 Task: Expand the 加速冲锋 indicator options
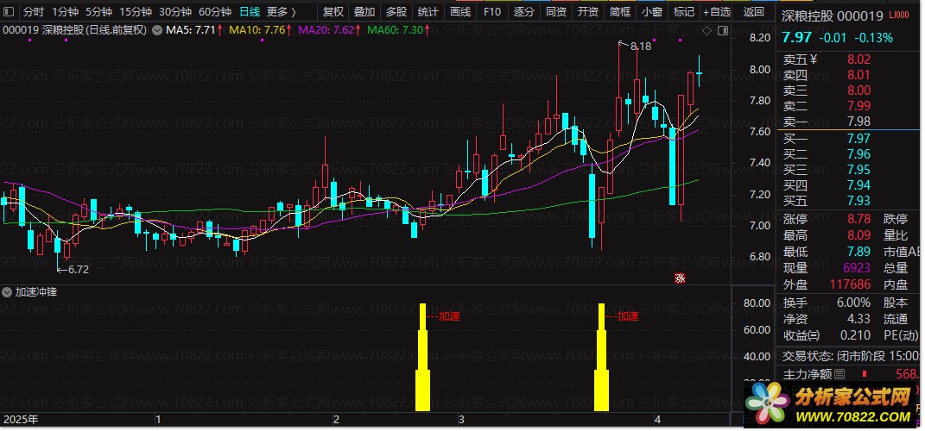tap(7, 292)
